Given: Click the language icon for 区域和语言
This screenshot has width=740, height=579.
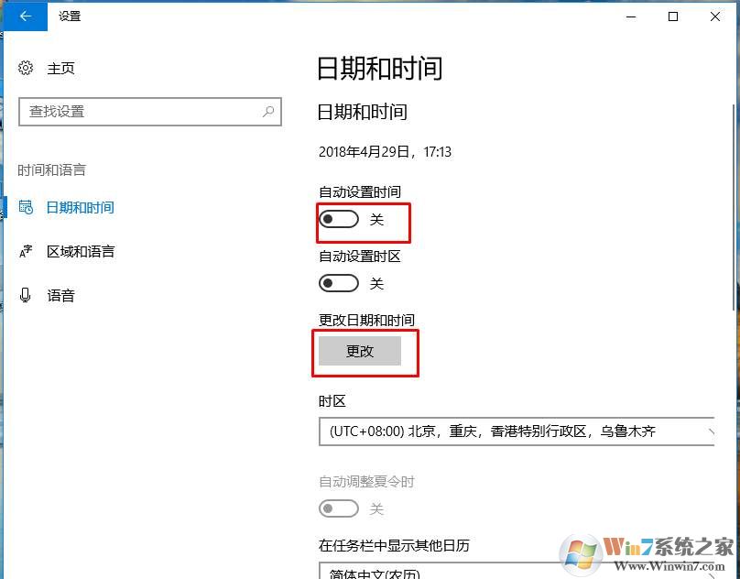Looking at the screenshot, I should coord(26,251).
